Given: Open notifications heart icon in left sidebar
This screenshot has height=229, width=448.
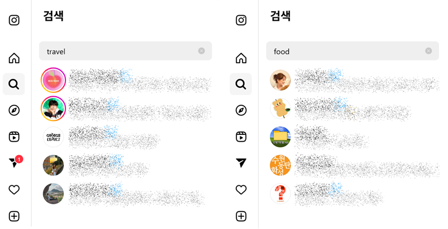Looking at the screenshot, I should 14,190.
